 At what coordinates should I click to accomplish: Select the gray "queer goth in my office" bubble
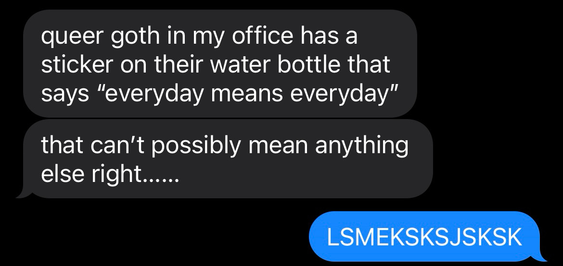pos(220,63)
